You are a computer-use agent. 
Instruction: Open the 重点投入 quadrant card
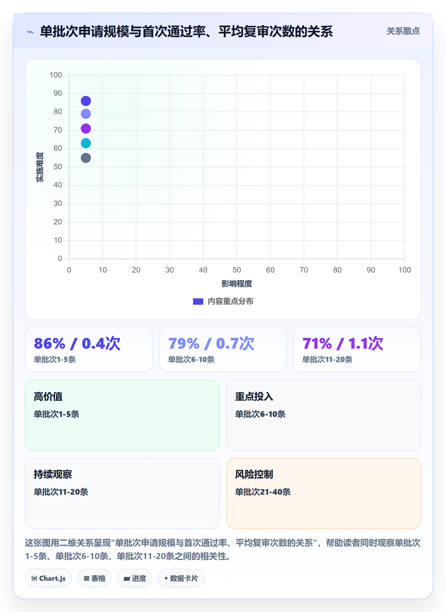[324, 416]
